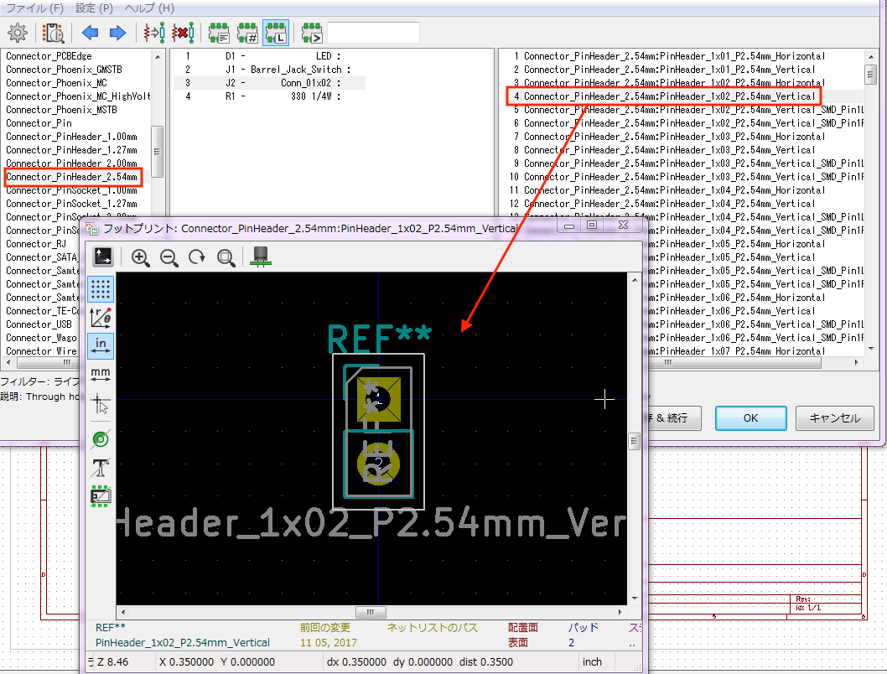The image size is (887, 674).
Task: Open the ファイル (F) menu
Action: pos(34,8)
